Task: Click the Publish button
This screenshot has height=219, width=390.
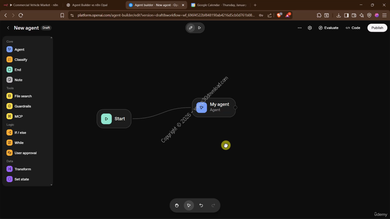Action: (x=377, y=28)
